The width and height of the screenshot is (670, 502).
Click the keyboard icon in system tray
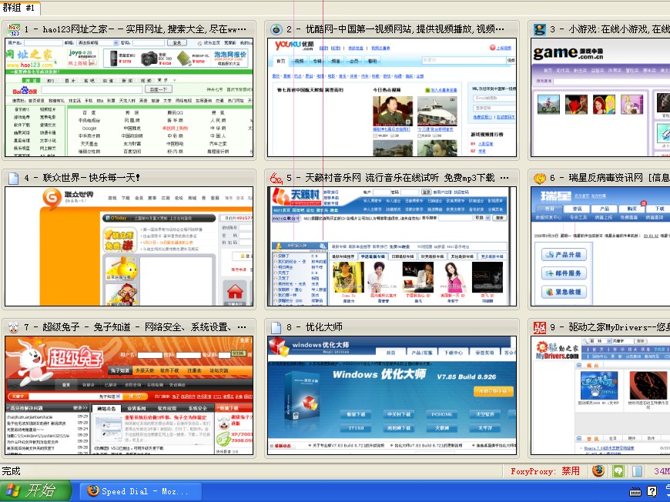tap(635, 492)
